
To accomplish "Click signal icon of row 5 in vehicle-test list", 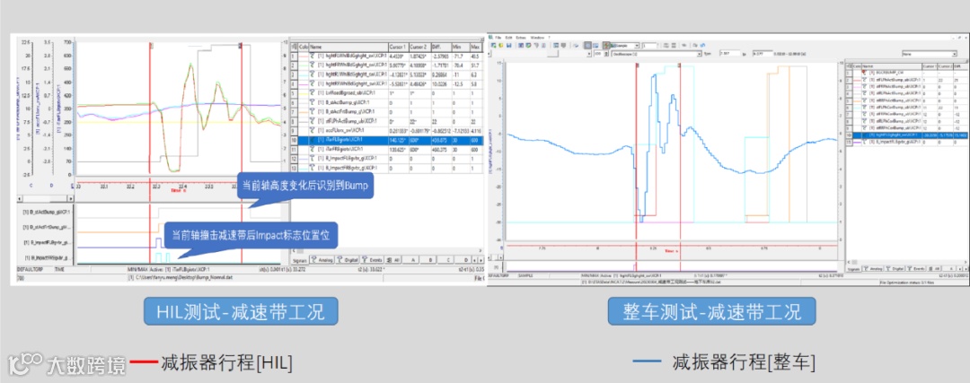I will tap(864, 100).
